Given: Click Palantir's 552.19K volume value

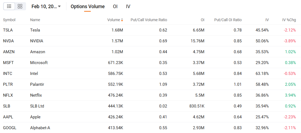Looking at the screenshot, I should (116, 84).
